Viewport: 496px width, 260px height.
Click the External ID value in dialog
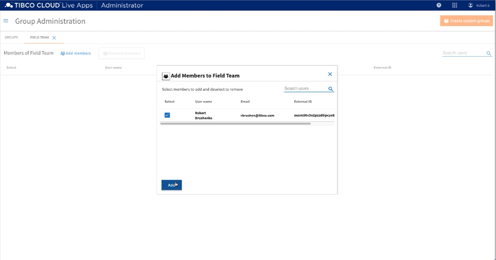pos(314,115)
